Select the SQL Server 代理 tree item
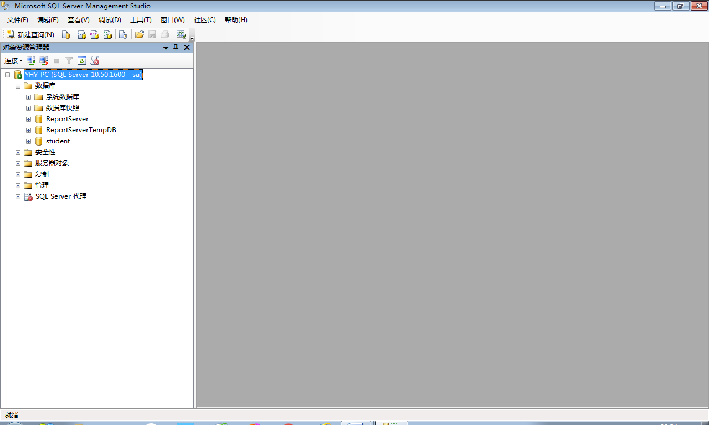 (61, 196)
